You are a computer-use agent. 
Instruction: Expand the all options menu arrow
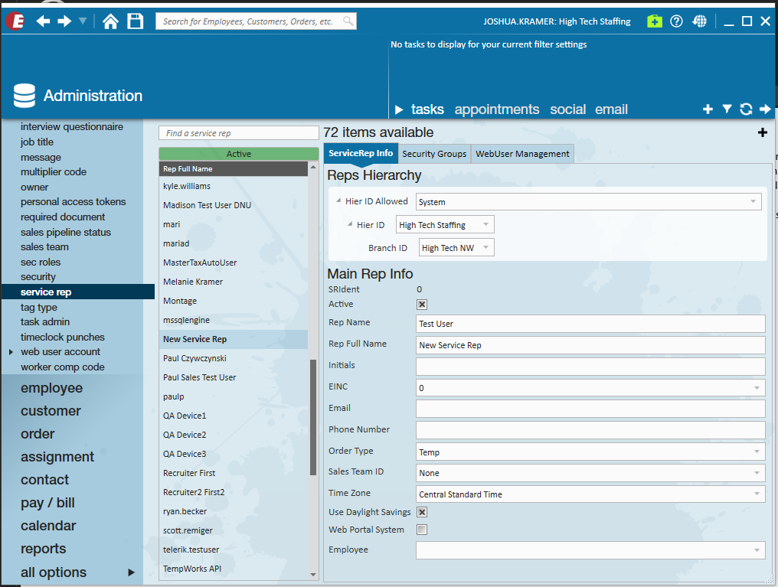coord(131,572)
